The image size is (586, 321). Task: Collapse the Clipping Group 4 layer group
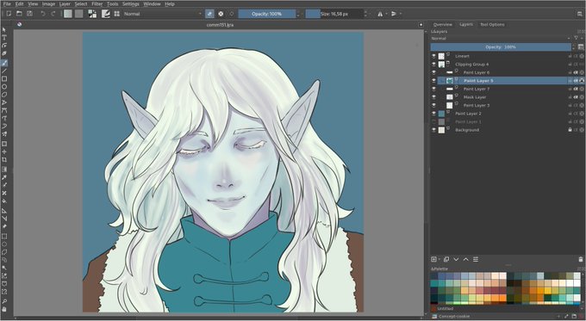[447, 65]
